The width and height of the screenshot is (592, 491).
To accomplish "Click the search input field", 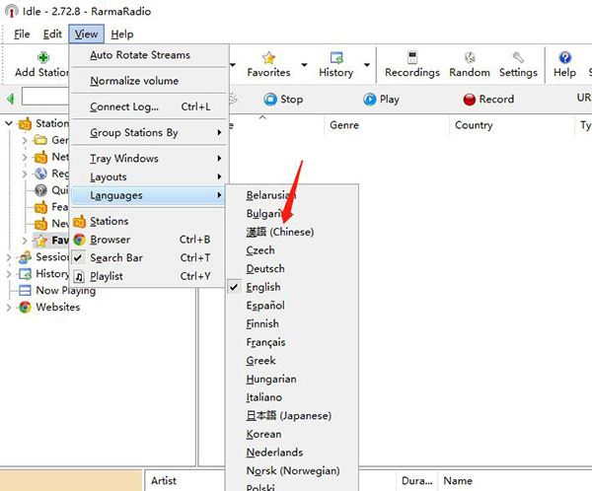I will click(x=45, y=97).
